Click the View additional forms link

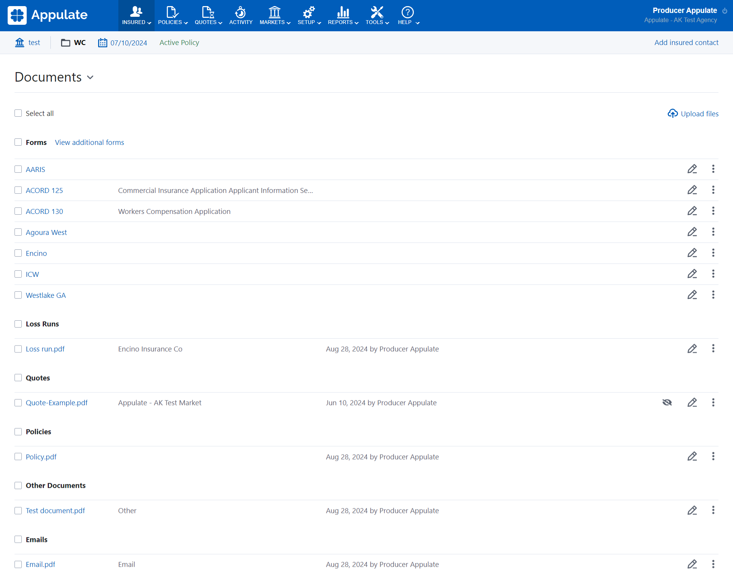click(x=89, y=142)
